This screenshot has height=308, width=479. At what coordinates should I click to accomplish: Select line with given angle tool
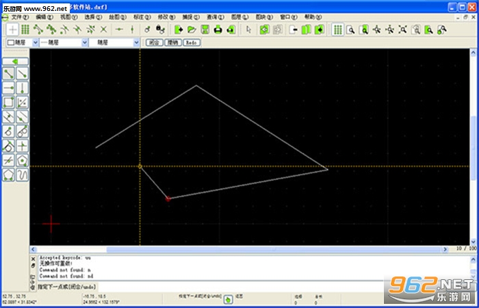tap(22, 73)
